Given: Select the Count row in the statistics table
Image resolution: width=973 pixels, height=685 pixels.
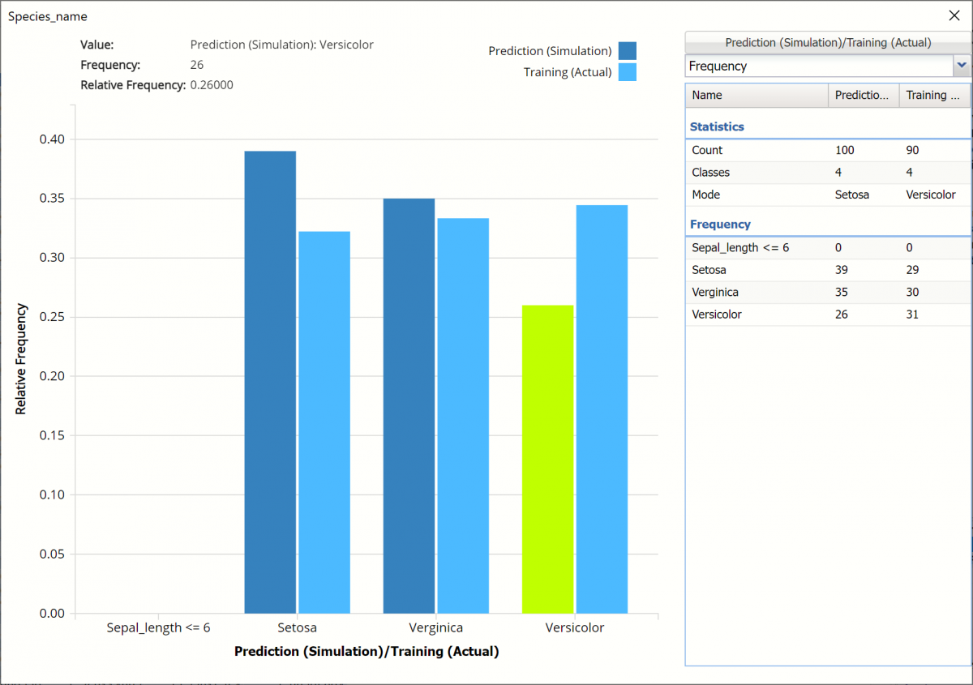Looking at the screenshot, I should (827, 150).
